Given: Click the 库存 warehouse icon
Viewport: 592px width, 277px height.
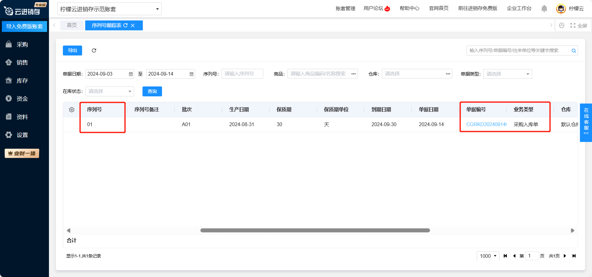Looking at the screenshot, I should tap(9, 81).
